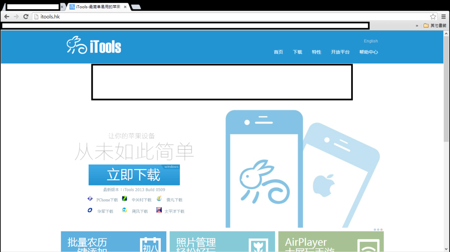Expand bookmarks overflow chevron
This screenshot has width=450, height=252.
[417, 26]
